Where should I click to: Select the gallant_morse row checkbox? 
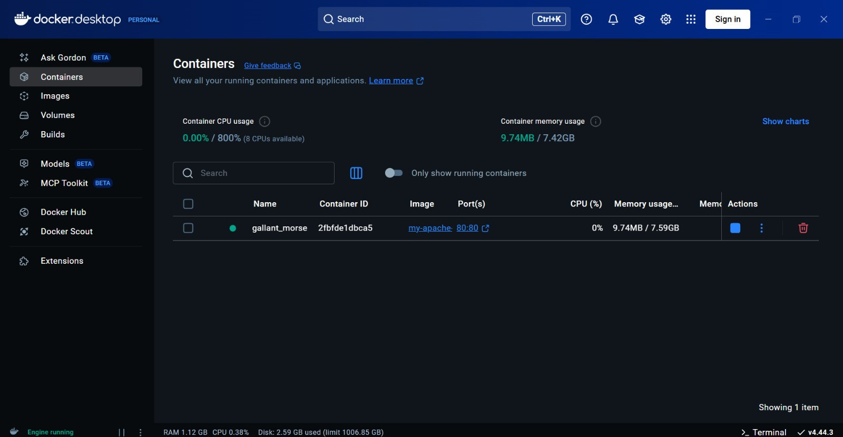coord(188,228)
